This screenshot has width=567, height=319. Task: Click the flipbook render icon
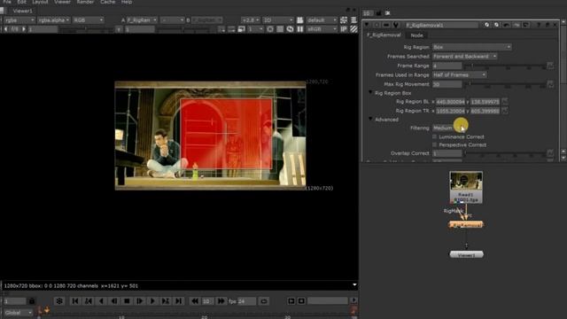click(x=291, y=301)
